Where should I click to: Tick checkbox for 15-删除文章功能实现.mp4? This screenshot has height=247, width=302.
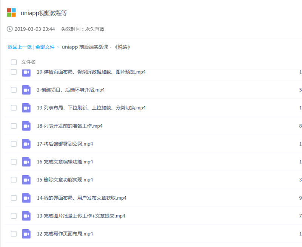(14, 180)
